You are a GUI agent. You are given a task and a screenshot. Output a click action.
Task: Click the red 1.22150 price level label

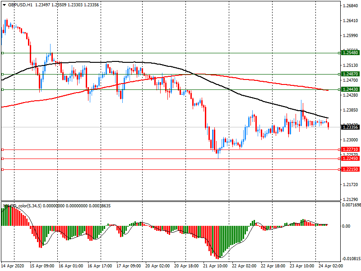tap(350, 169)
